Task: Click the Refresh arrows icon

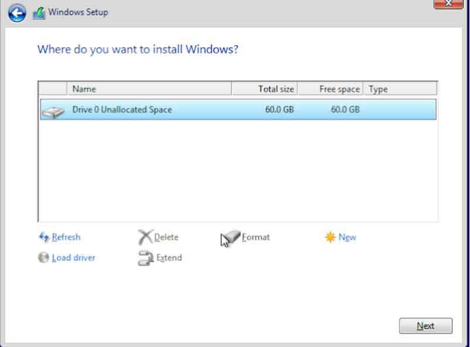Action: point(44,237)
